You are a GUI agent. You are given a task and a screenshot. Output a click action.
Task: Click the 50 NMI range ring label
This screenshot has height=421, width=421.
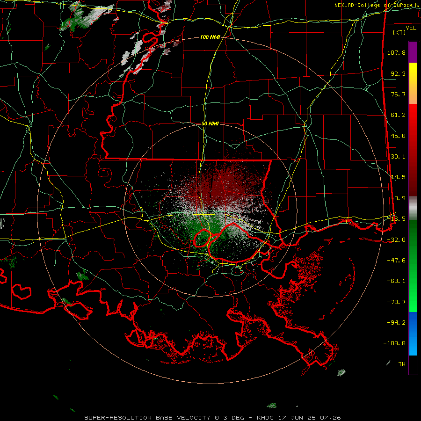[x=210, y=123]
